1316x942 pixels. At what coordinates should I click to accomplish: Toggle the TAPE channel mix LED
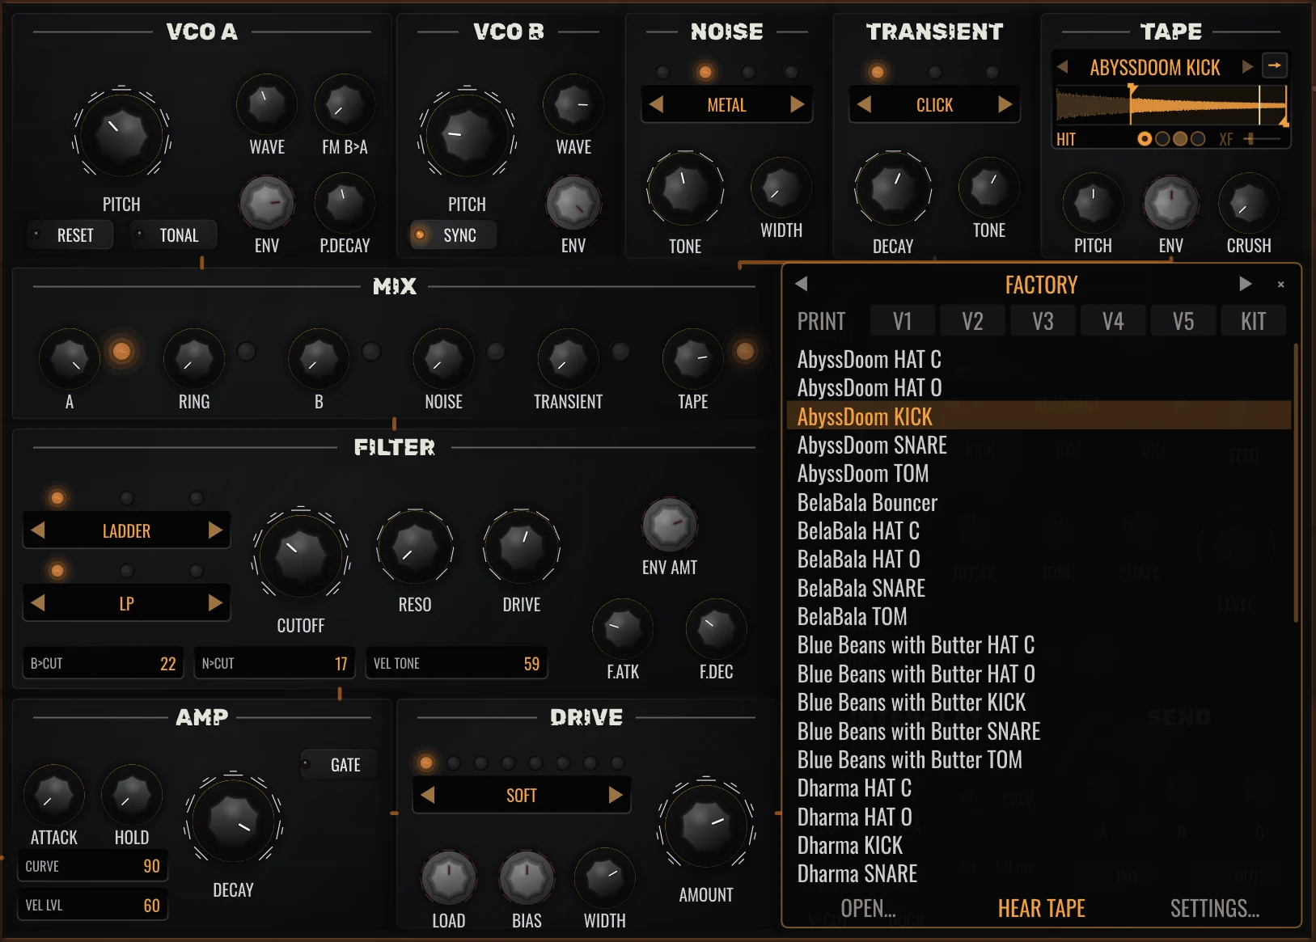pyautogui.click(x=745, y=351)
